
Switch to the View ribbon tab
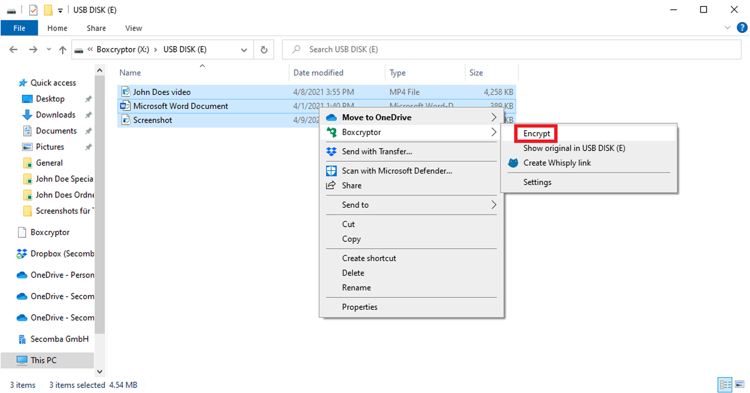pyautogui.click(x=134, y=28)
